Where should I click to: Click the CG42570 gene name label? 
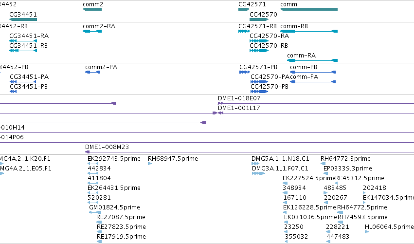pyautogui.click(x=263, y=14)
